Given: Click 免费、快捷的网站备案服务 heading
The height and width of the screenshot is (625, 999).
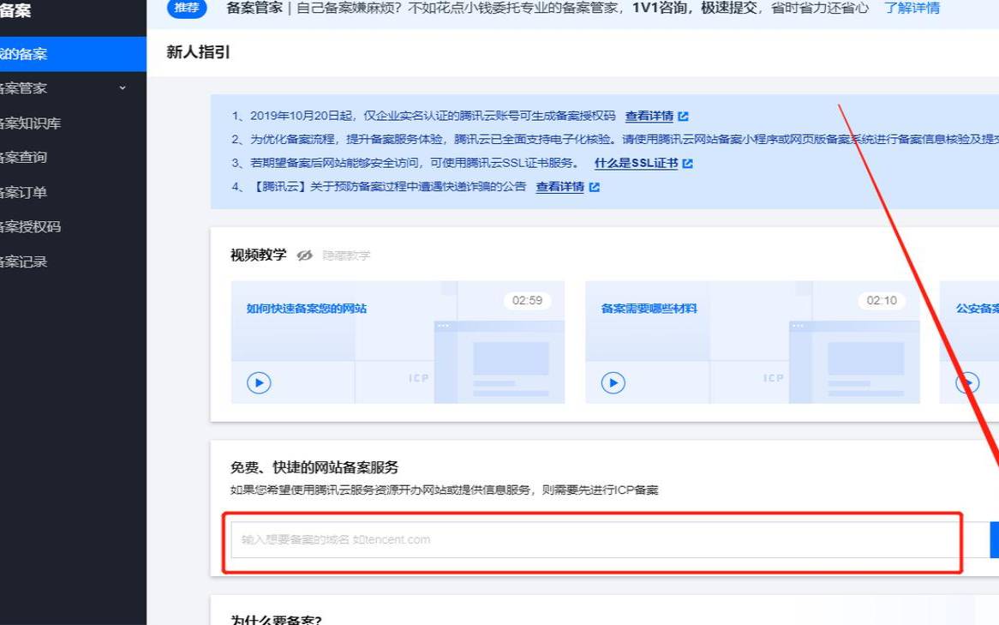Looking at the screenshot, I should pos(314,467).
